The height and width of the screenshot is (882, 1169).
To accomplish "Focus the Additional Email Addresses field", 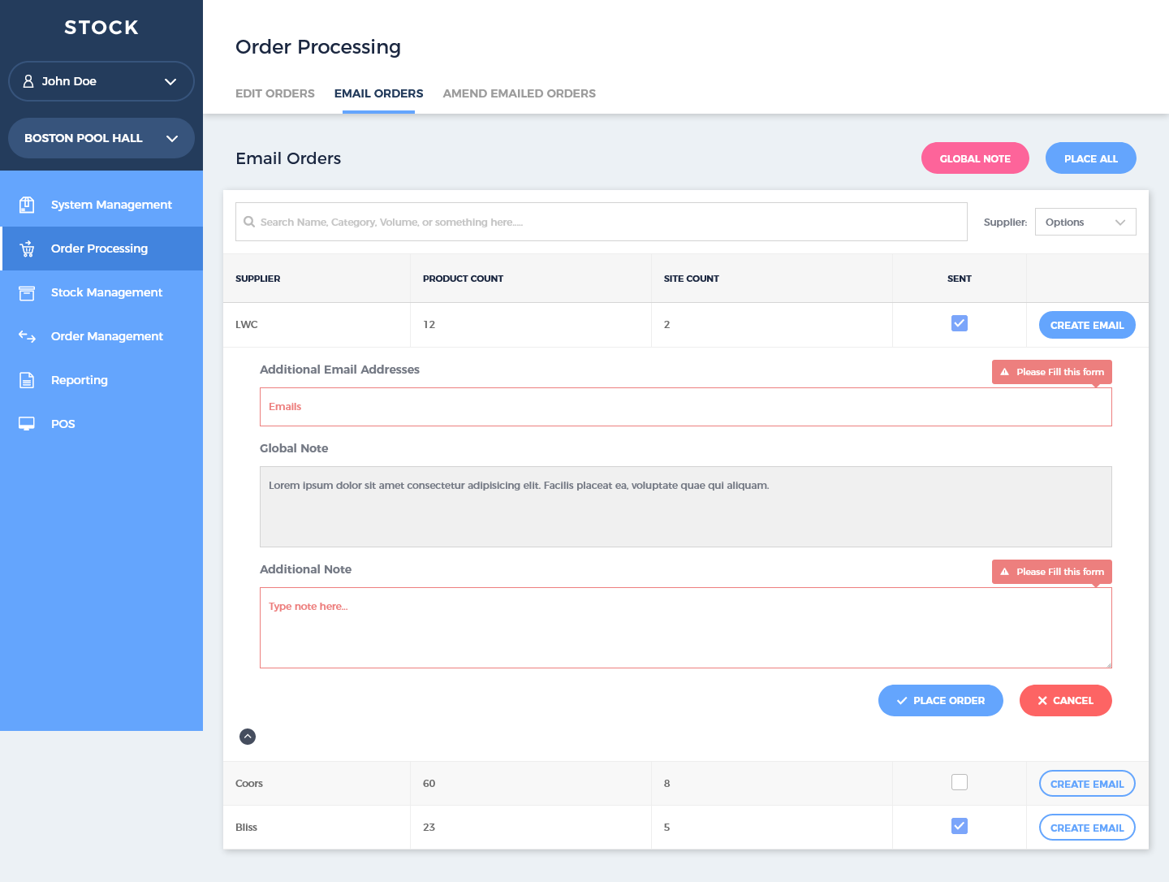I will coord(685,407).
